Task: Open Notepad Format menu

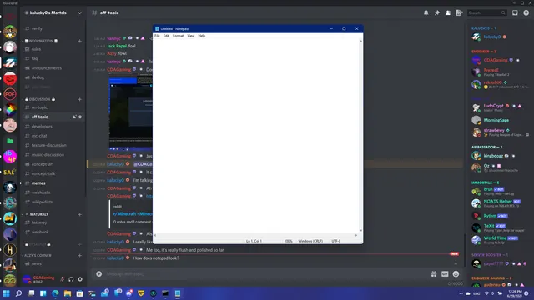Action: coord(178,36)
